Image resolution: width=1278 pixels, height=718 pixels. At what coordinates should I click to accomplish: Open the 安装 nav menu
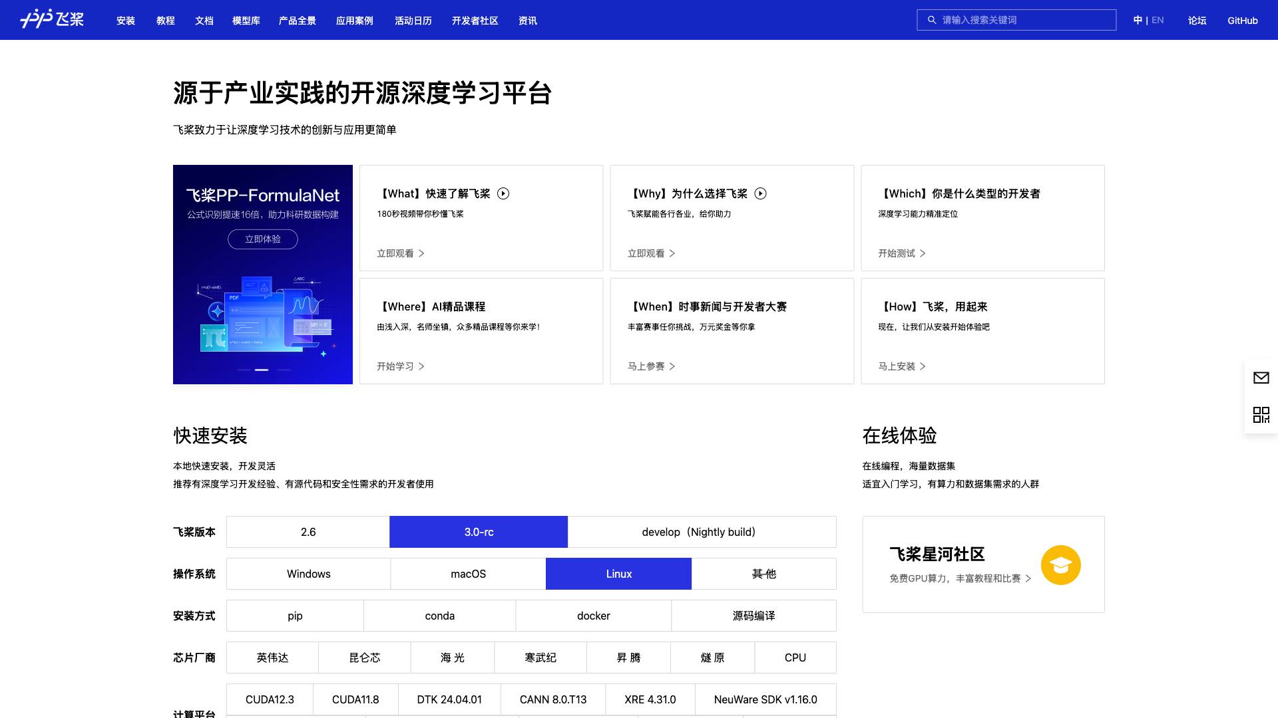pos(126,21)
